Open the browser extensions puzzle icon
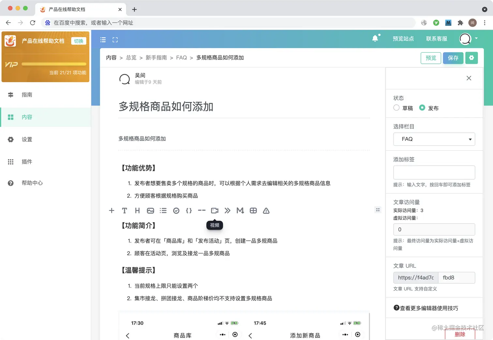 460,22
